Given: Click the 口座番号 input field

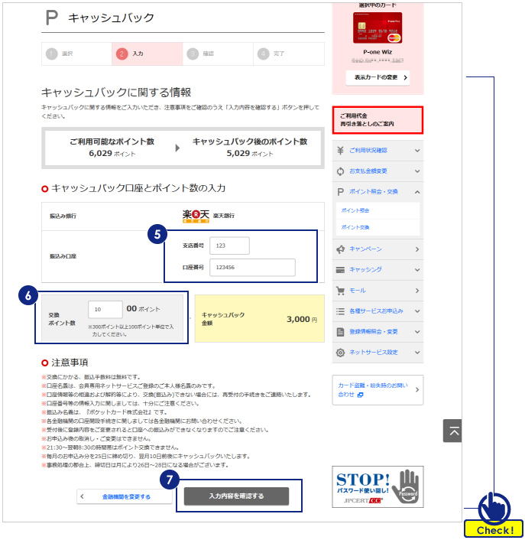Looking at the screenshot, I should (256, 267).
